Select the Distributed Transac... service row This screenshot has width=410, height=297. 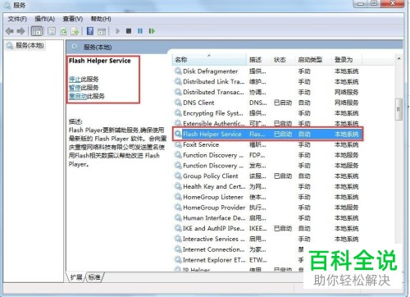[x=266, y=92]
